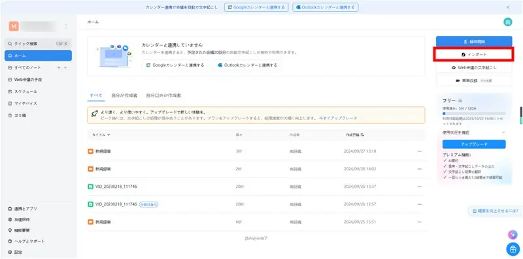Open 友達招待 in the sidebar bottom
The height and width of the screenshot is (259, 523).
point(18,220)
